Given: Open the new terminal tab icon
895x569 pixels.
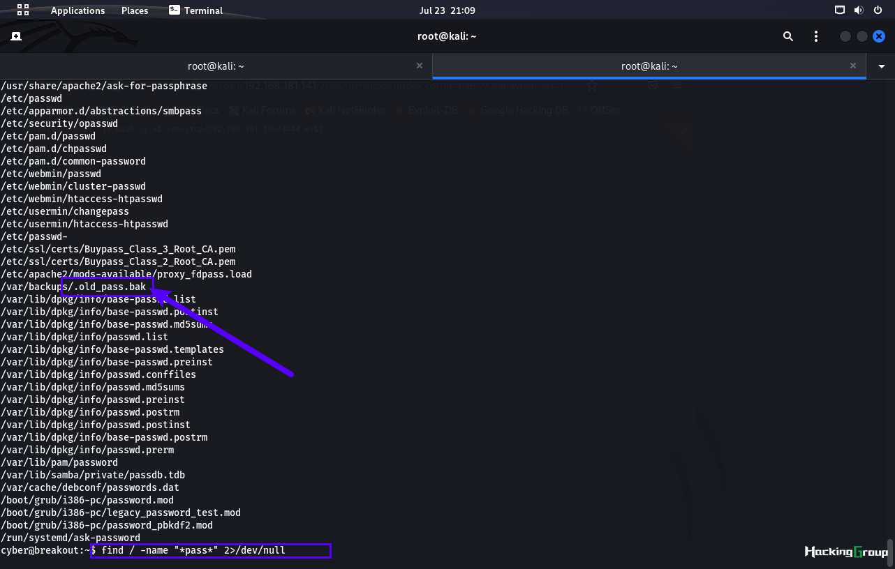Looking at the screenshot, I should pyautogui.click(x=16, y=36).
